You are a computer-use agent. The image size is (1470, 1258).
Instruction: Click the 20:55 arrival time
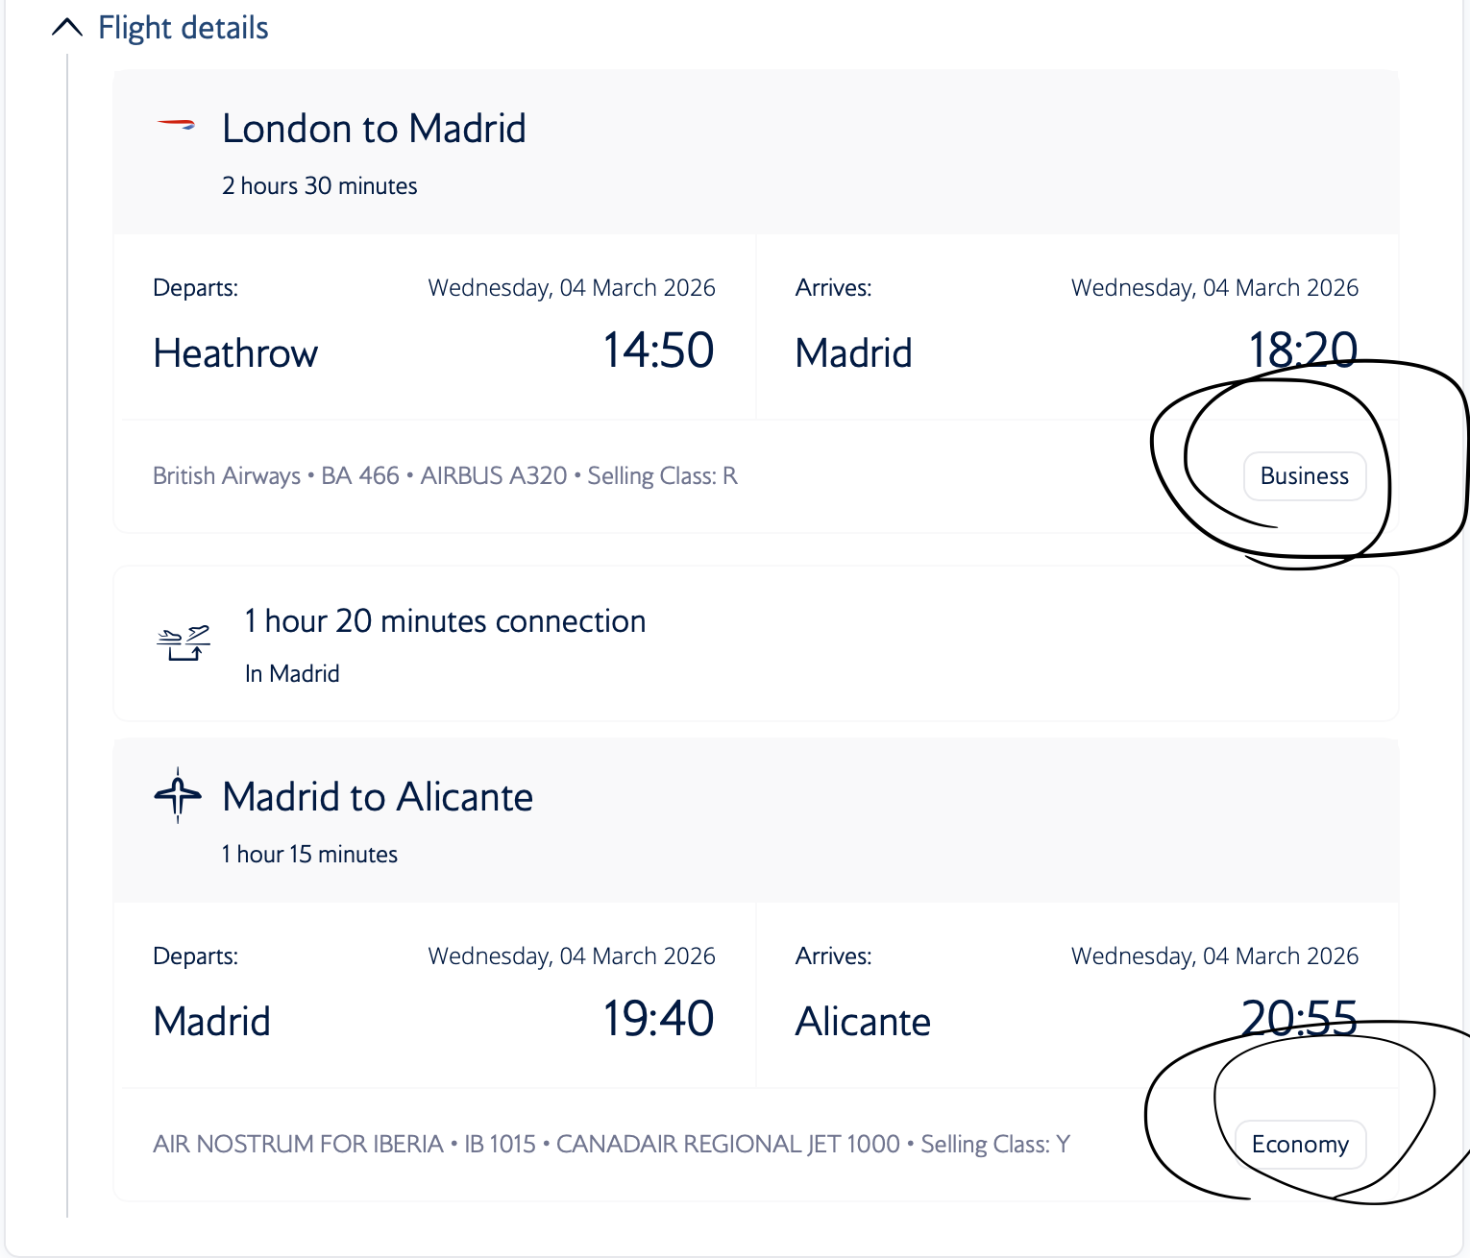point(1299,1019)
